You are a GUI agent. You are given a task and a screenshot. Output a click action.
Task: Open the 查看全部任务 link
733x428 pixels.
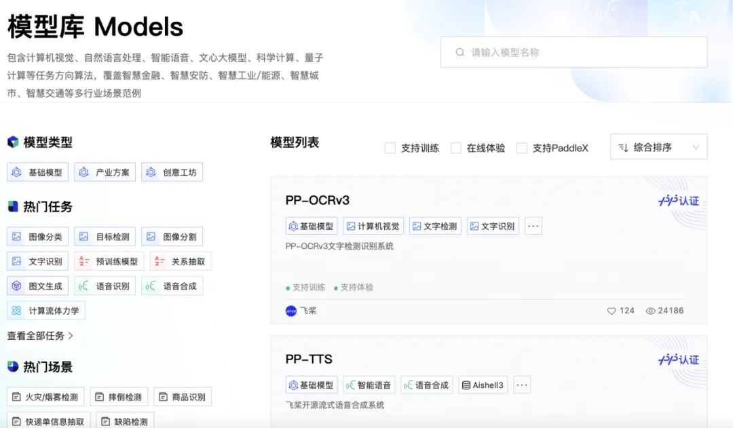(x=40, y=336)
